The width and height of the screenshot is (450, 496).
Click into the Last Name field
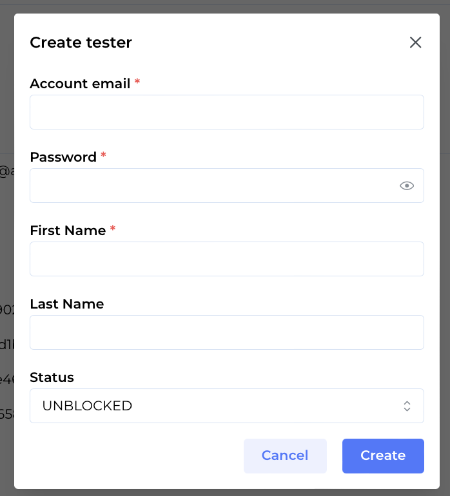(x=226, y=332)
